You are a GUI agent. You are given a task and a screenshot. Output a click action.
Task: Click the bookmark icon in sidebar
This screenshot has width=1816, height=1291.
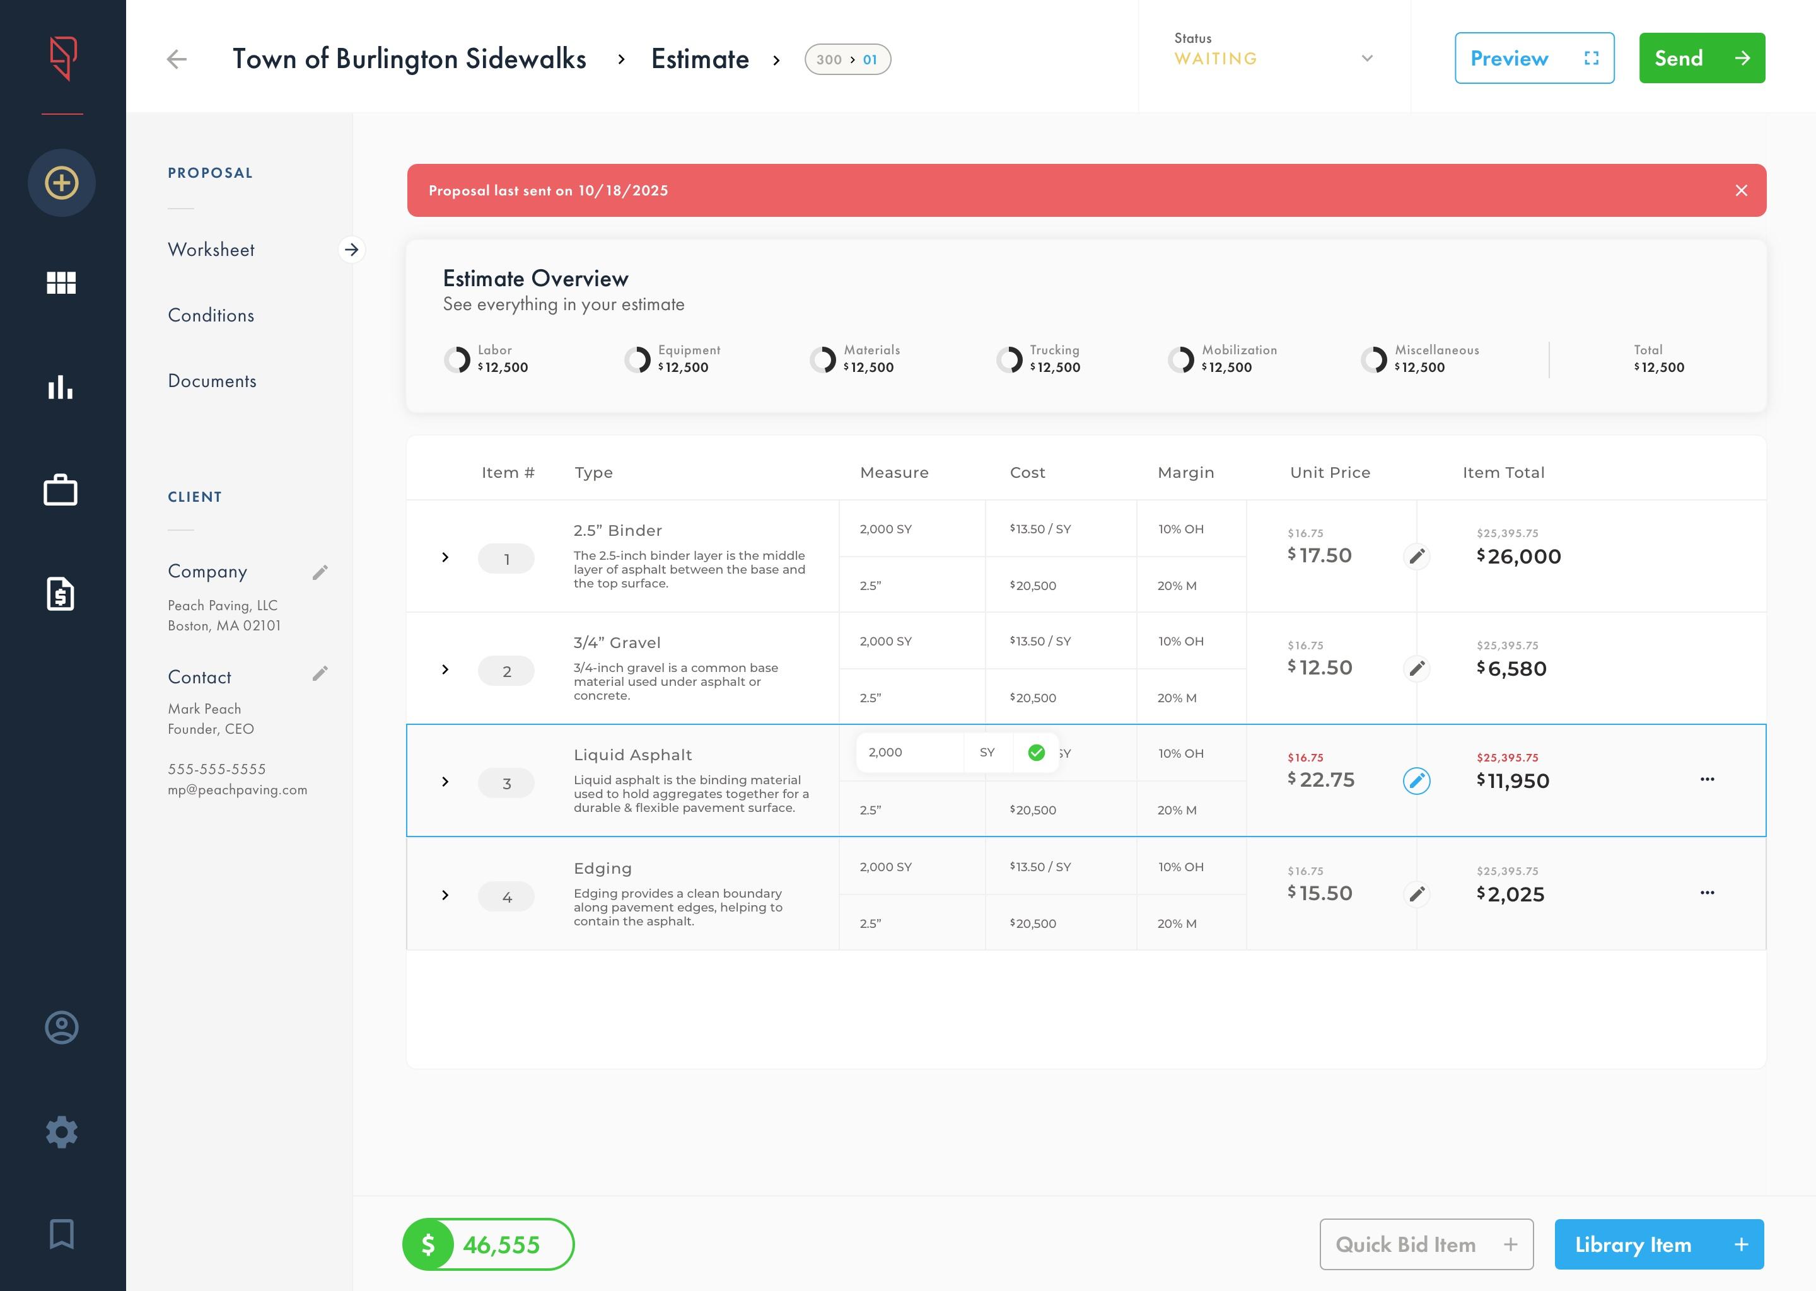pyautogui.click(x=61, y=1234)
